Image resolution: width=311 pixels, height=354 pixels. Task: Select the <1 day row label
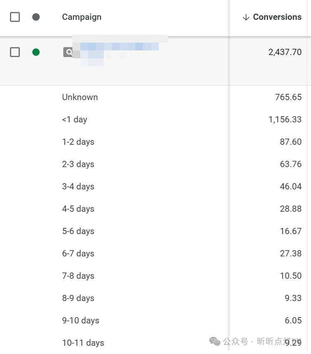tap(74, 120)
